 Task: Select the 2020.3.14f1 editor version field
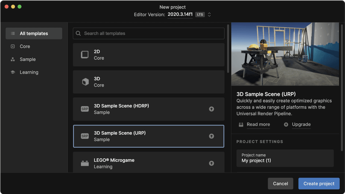point(180,14)
